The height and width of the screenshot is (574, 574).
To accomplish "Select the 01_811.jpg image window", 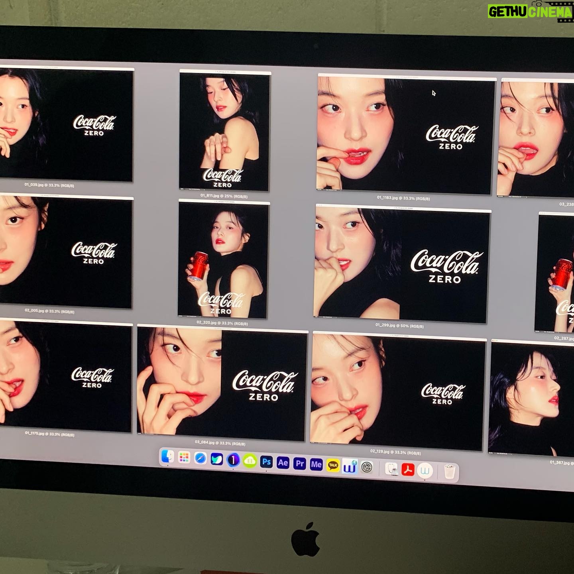I will point(224,132).
